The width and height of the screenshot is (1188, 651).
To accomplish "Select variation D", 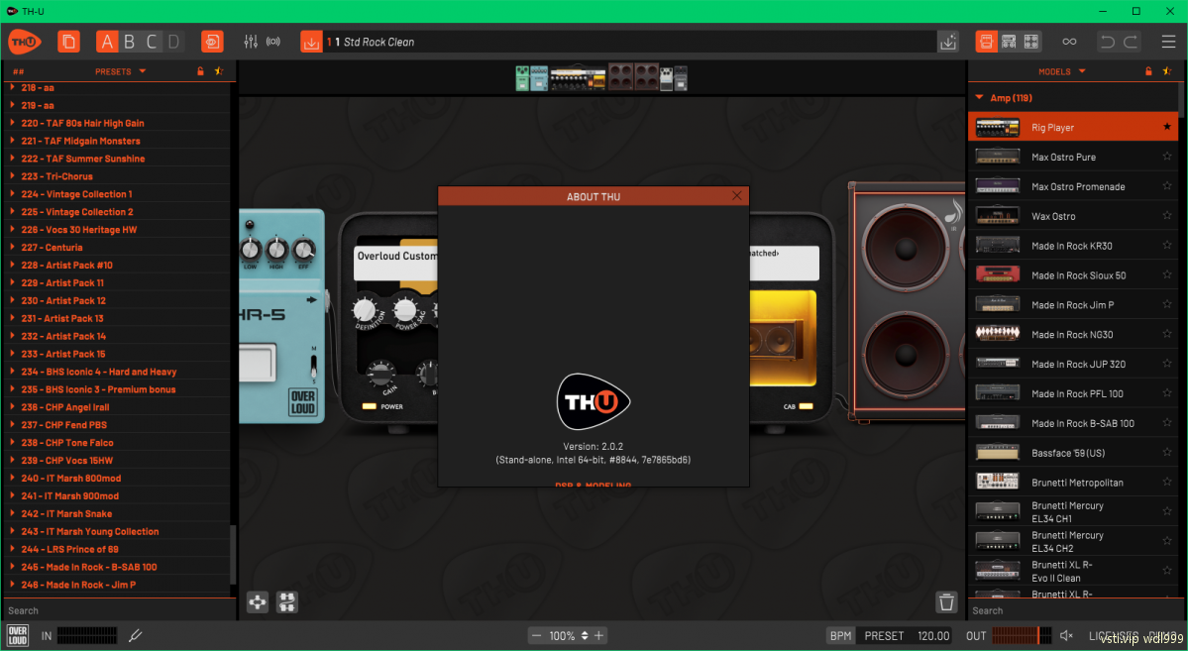I will (173, 42).
